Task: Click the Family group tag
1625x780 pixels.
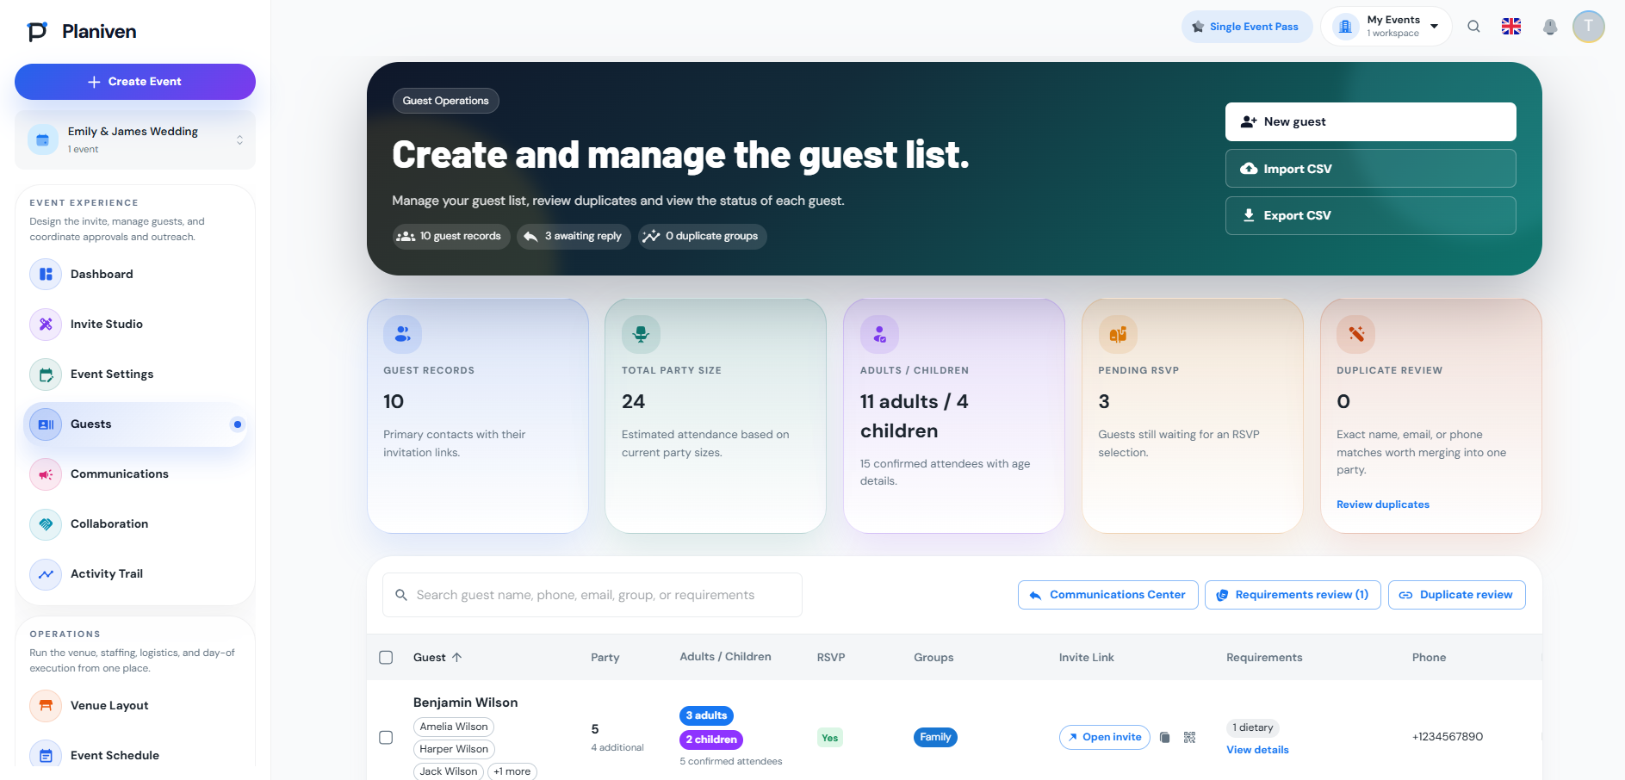Action: click(935, 737)
